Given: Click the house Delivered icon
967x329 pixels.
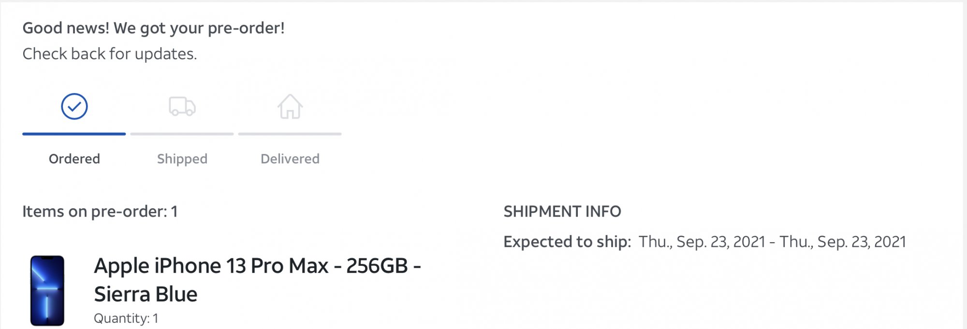Looking at the screenshot, I should click(290, 106).
